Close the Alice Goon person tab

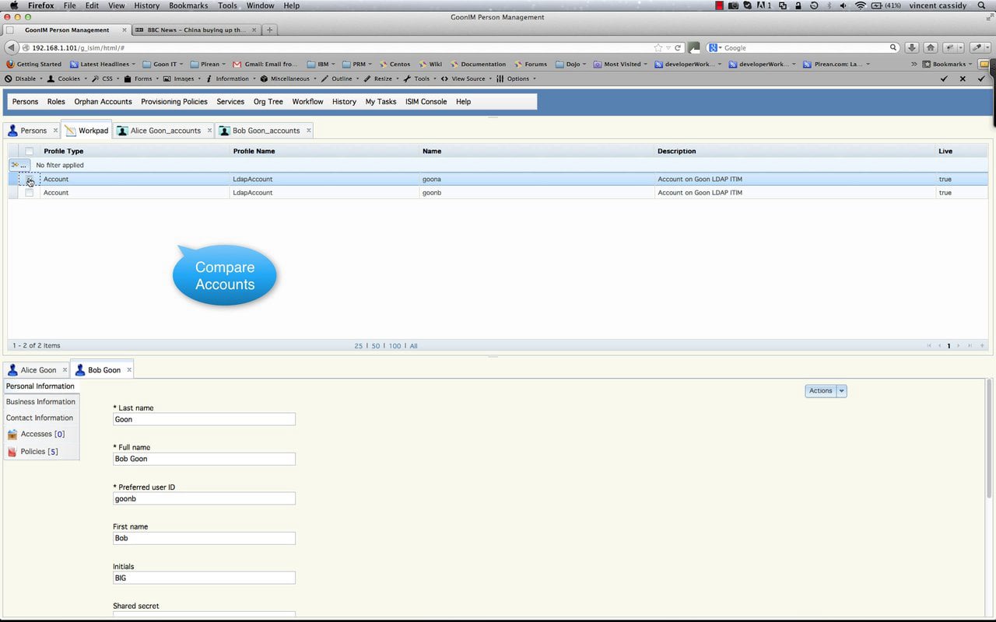[65, 369]
